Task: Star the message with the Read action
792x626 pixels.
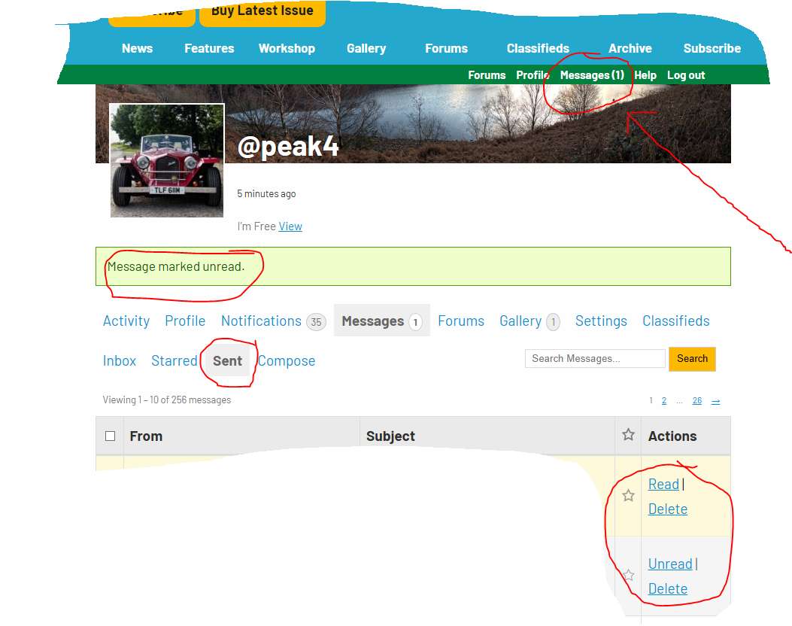Action: (628, 495)
